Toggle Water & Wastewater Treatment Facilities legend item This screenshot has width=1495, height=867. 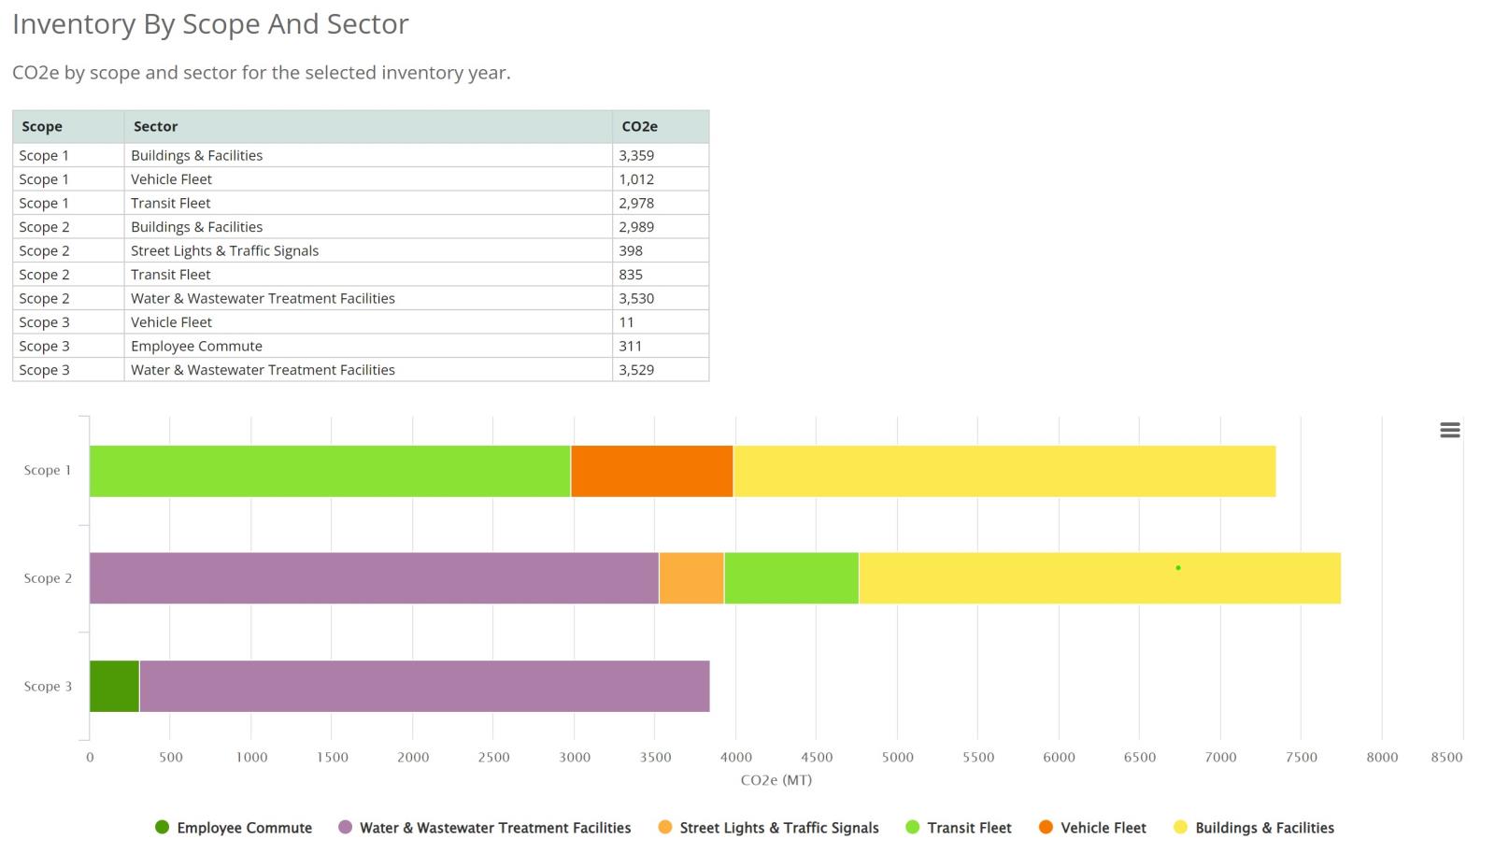tap(484, 828)
